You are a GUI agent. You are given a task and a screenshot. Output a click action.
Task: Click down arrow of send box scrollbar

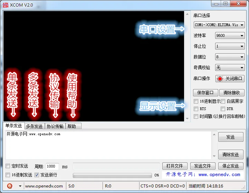click(x=214, y=156)
